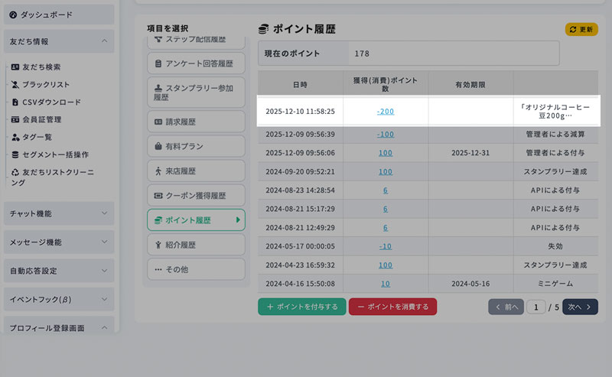Open the 紹介履歴 item

[196, 245]
